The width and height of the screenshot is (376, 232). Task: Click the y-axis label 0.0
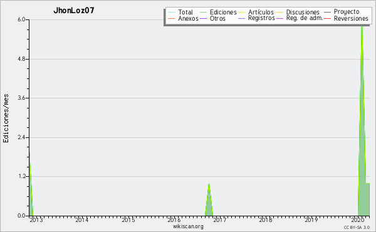coord(21,216)
